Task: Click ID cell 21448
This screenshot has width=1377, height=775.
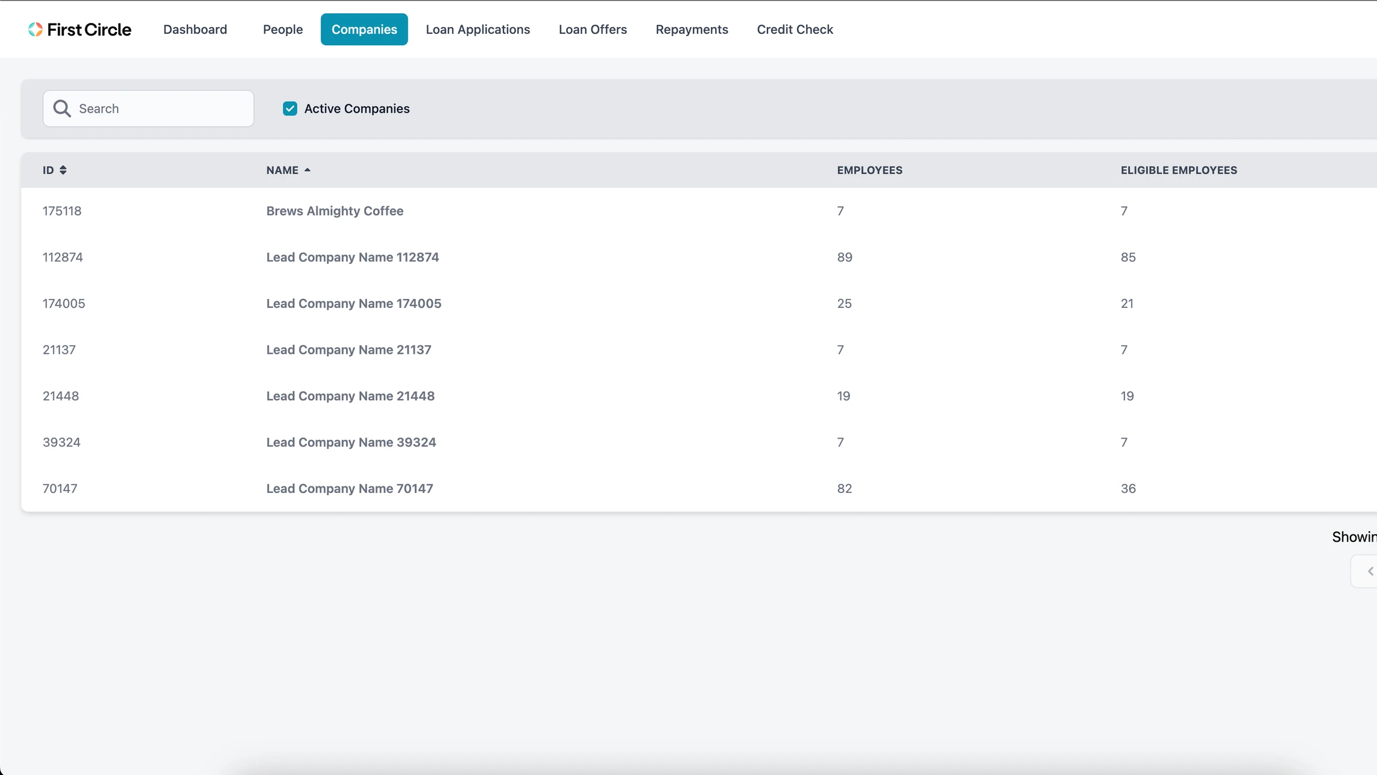Action: (61, 396)
